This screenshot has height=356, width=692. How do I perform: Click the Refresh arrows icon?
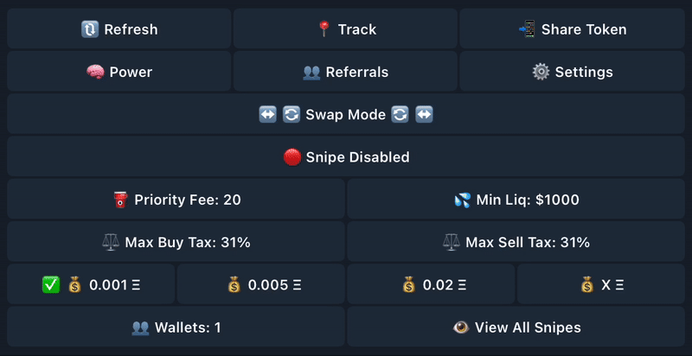point(90,29)
